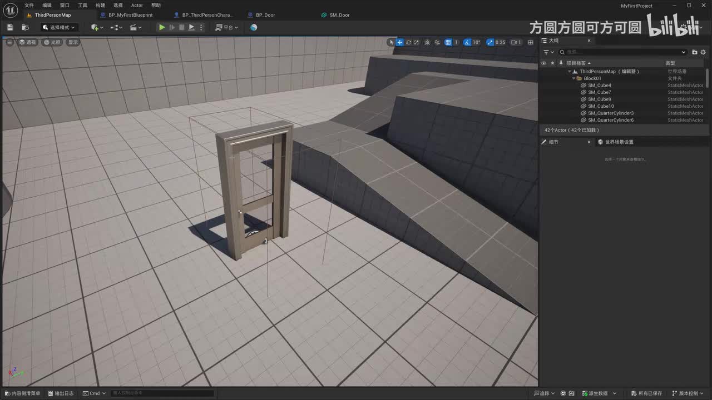Open the 帮助 menu
This screenshot has height=400, width=712.
(156, 6)
